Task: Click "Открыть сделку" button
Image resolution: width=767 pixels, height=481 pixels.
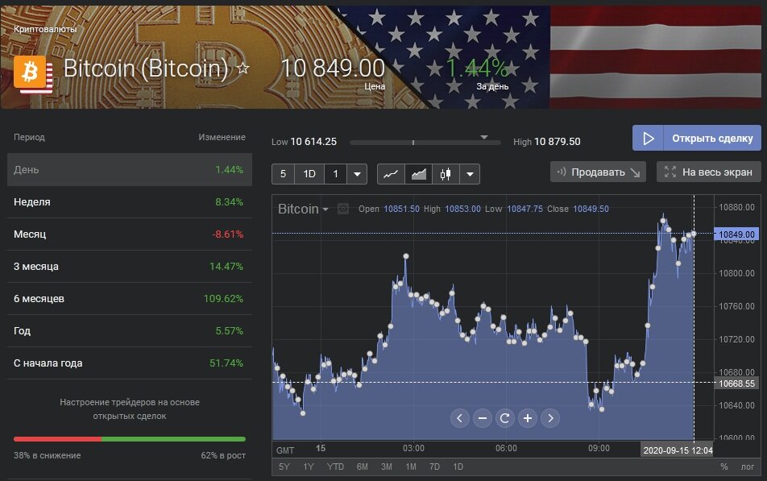Action: point(696,138)
